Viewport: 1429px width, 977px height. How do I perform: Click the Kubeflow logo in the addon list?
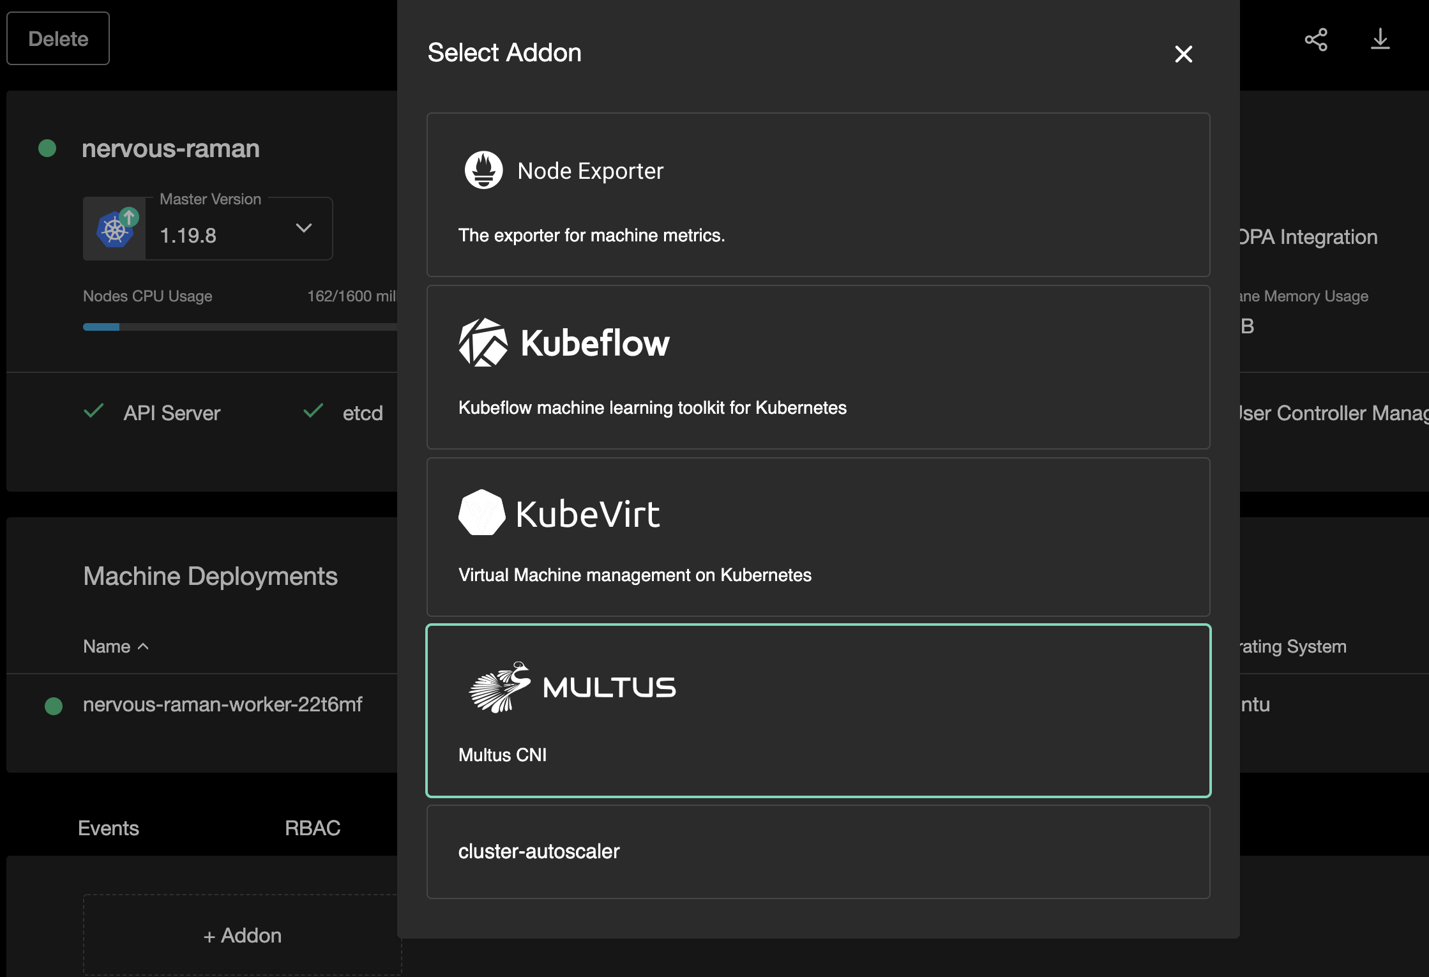tap(482, 342)
